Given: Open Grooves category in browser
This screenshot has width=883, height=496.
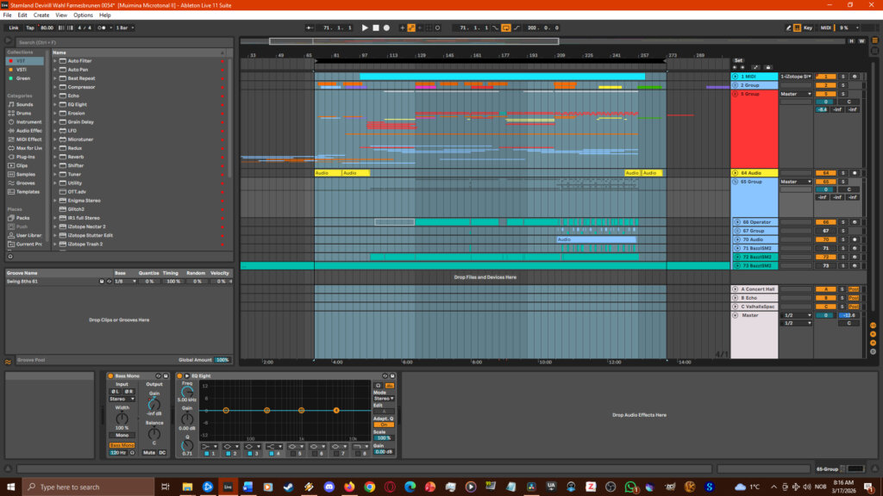Looking at the screenshot, I should click(25, 183).
